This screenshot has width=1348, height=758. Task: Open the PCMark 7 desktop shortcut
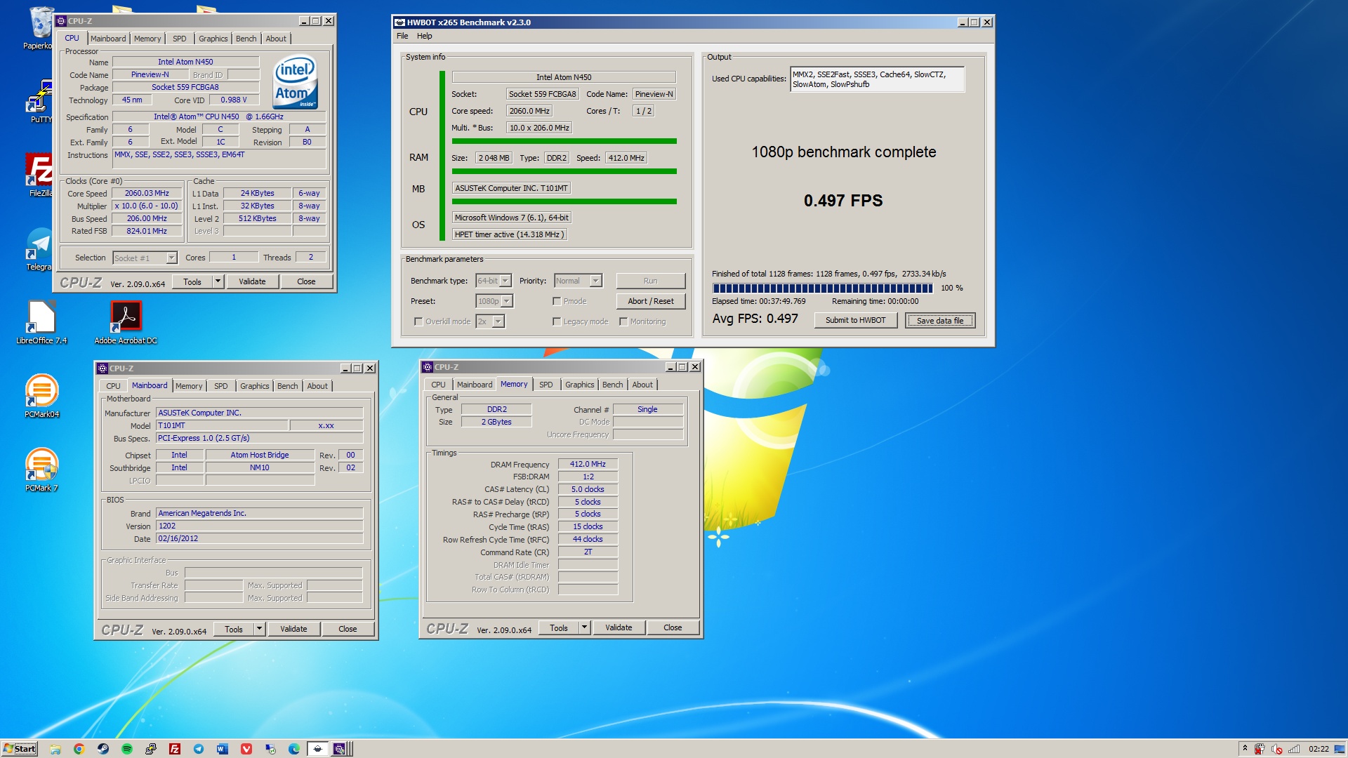(41, 470)
